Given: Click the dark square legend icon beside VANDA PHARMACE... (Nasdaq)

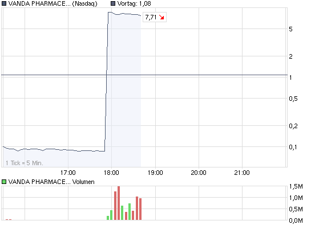Looking at the screenshot, I should pos(4,3).
